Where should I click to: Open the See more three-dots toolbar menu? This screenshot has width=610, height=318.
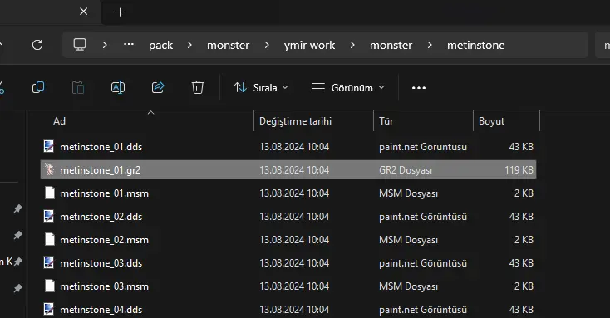[x=419, y=88]
